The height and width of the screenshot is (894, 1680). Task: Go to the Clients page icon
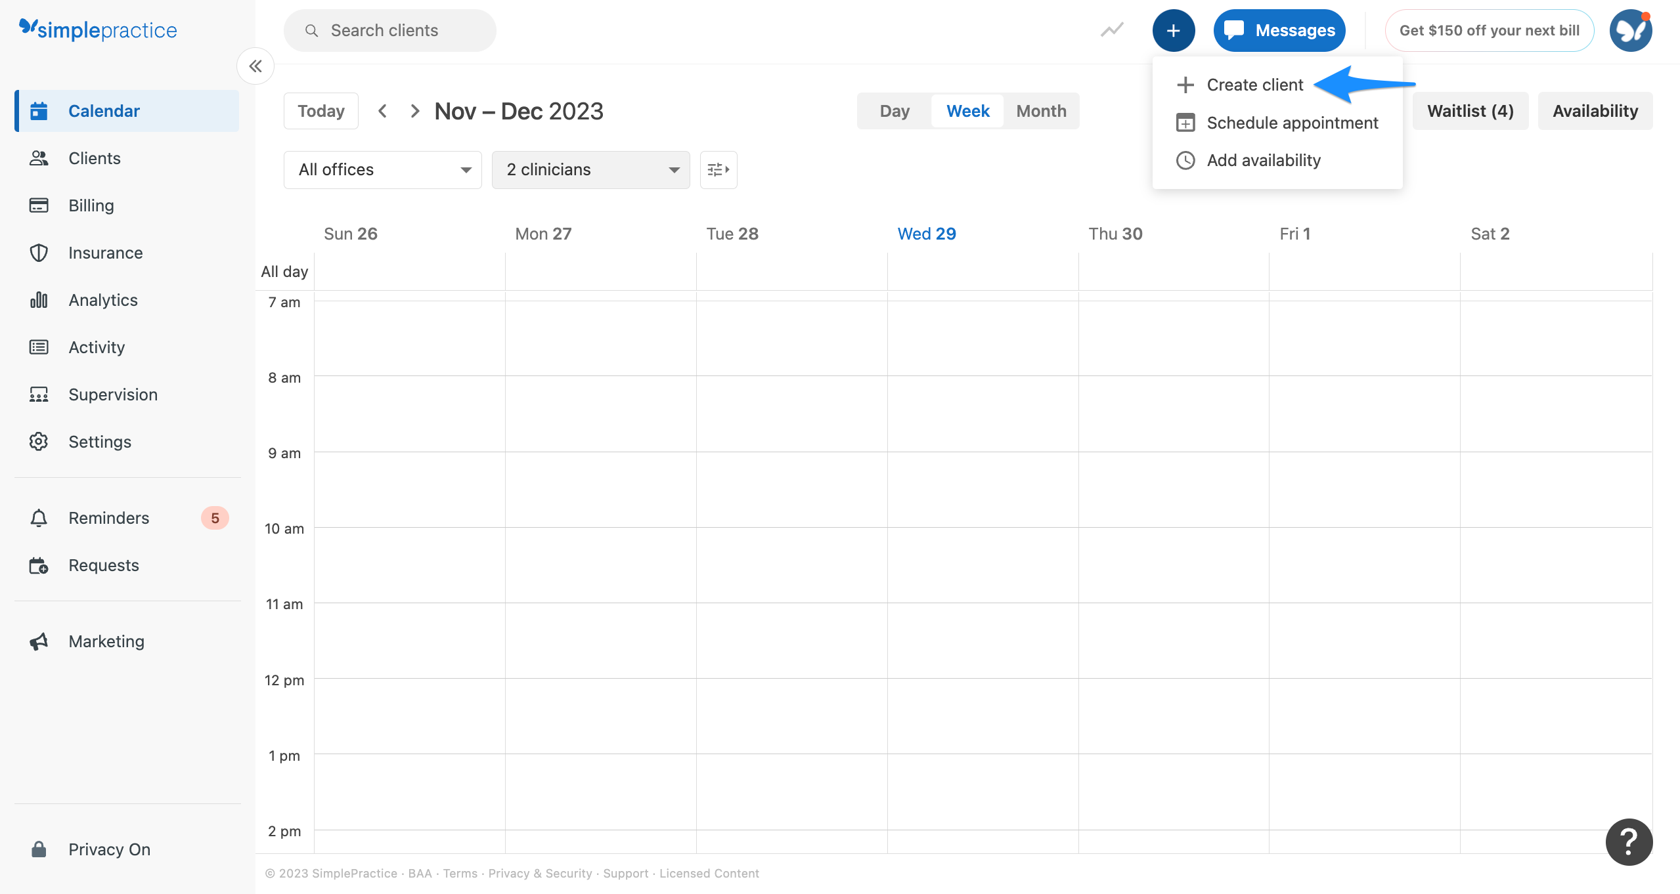(39, 158)
